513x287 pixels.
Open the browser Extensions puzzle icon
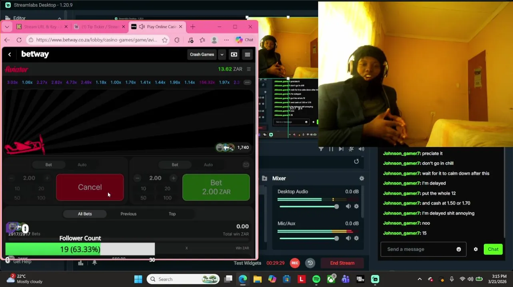177,40
